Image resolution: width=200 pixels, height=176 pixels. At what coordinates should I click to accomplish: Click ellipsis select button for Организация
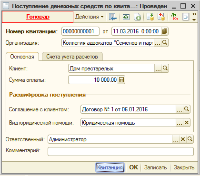click(158, 43)
